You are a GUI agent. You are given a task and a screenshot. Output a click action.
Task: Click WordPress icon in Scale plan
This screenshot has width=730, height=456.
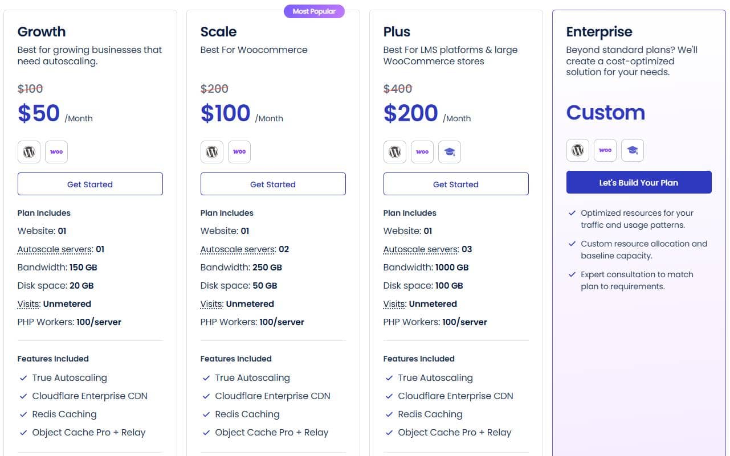(x=212, y=152)
